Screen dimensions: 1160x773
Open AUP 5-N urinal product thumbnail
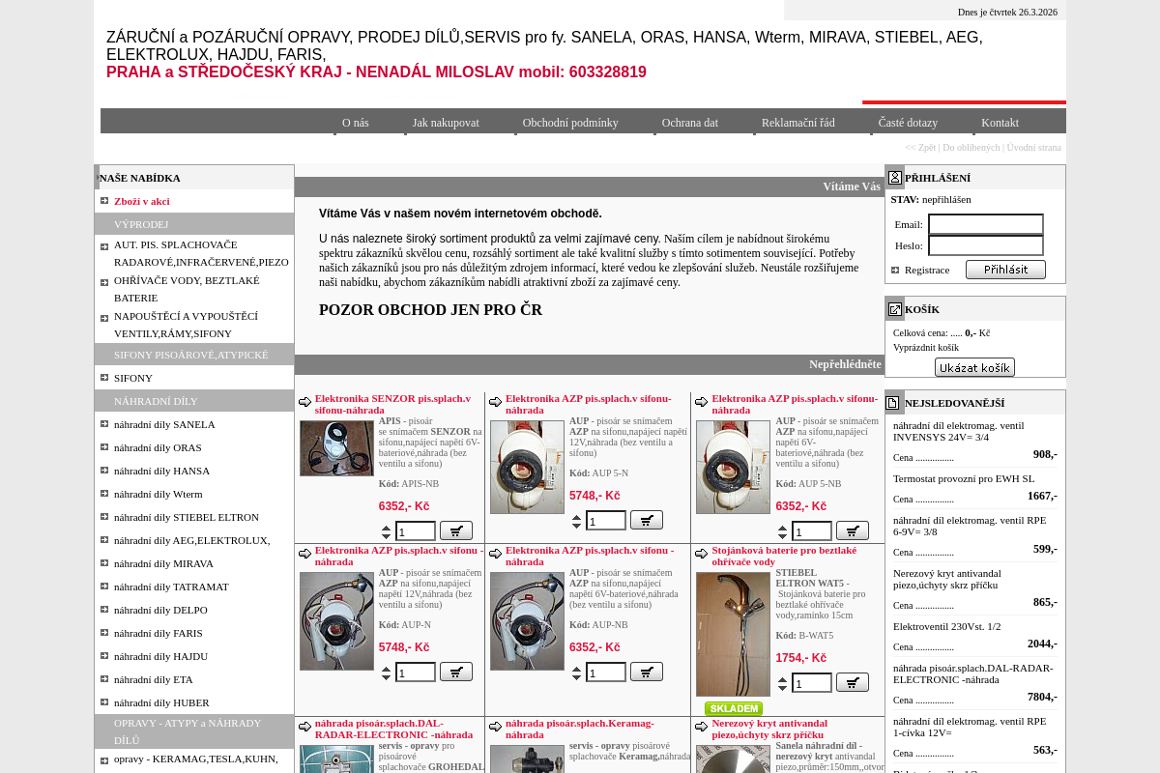pos(527,467)
